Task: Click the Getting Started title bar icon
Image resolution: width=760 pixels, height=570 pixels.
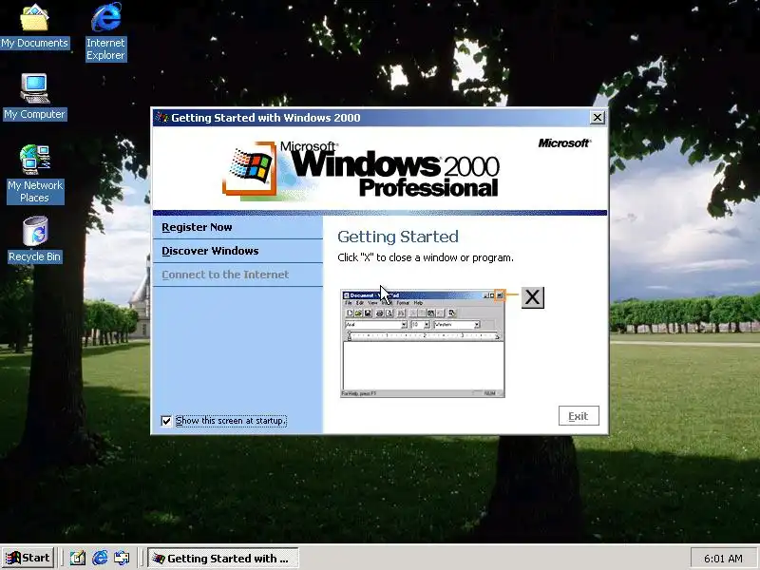Action: tap(161, 117)
